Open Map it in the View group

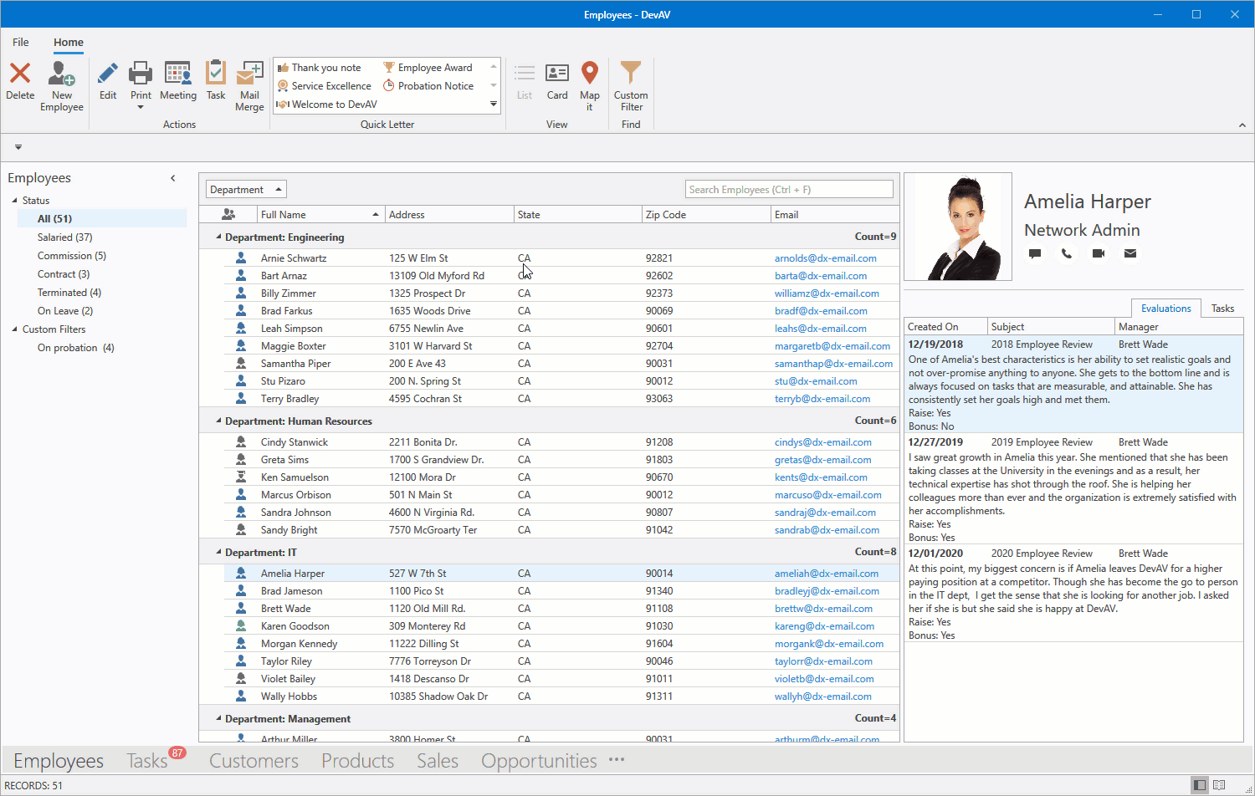point(590,84)
